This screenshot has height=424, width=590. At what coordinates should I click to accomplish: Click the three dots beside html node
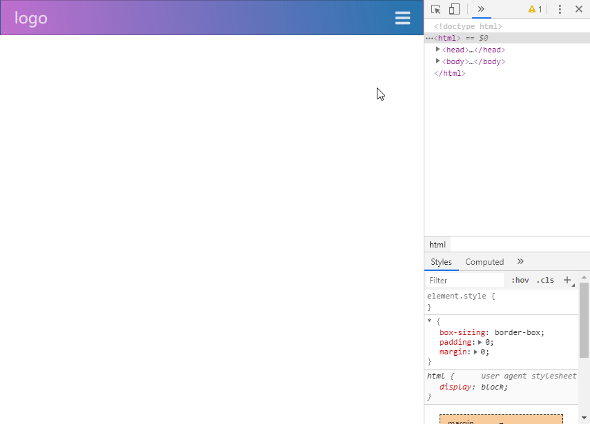tap(429, 39)
